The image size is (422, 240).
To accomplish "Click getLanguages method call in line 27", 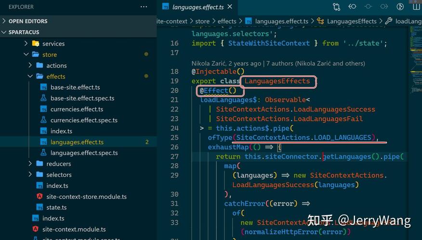I will click(x=347, y=156).
